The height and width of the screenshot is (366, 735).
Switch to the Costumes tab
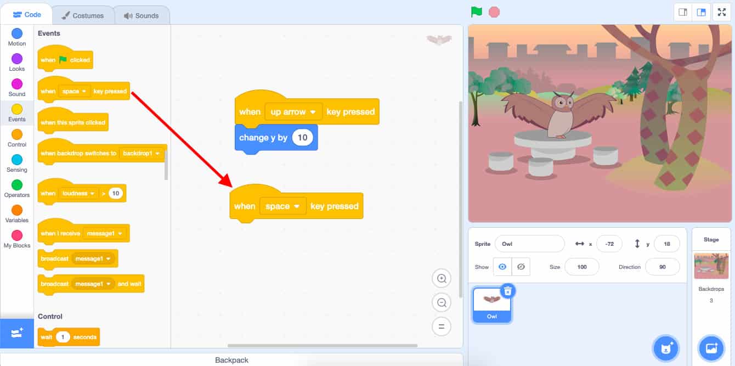coord(82,15)
